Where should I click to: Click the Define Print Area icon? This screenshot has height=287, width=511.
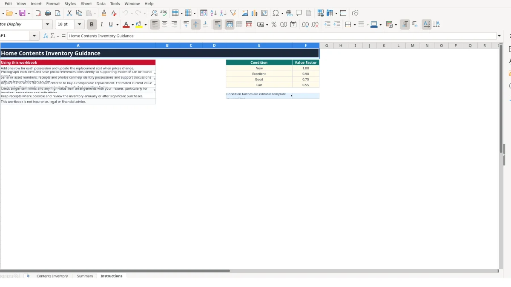point(321,13)
